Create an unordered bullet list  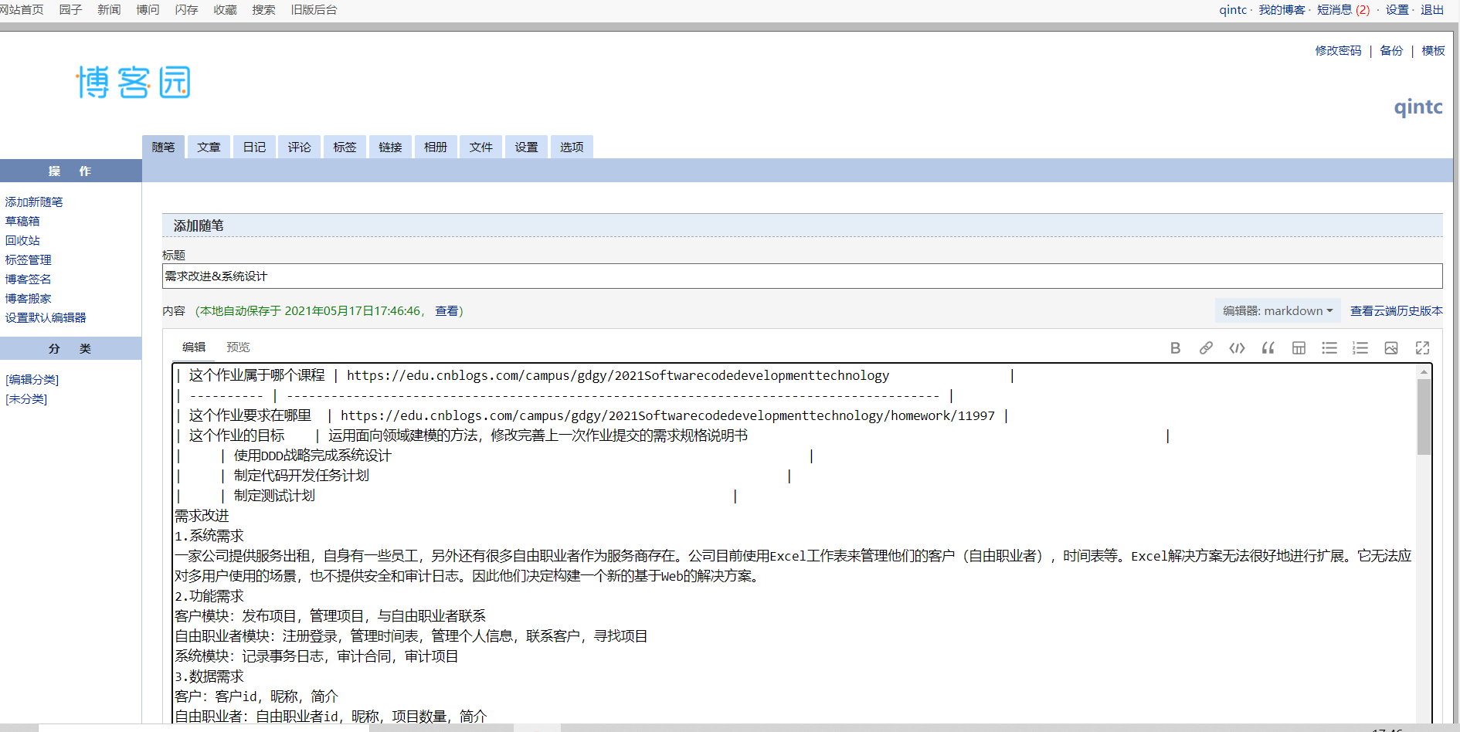pos(1329,348)
